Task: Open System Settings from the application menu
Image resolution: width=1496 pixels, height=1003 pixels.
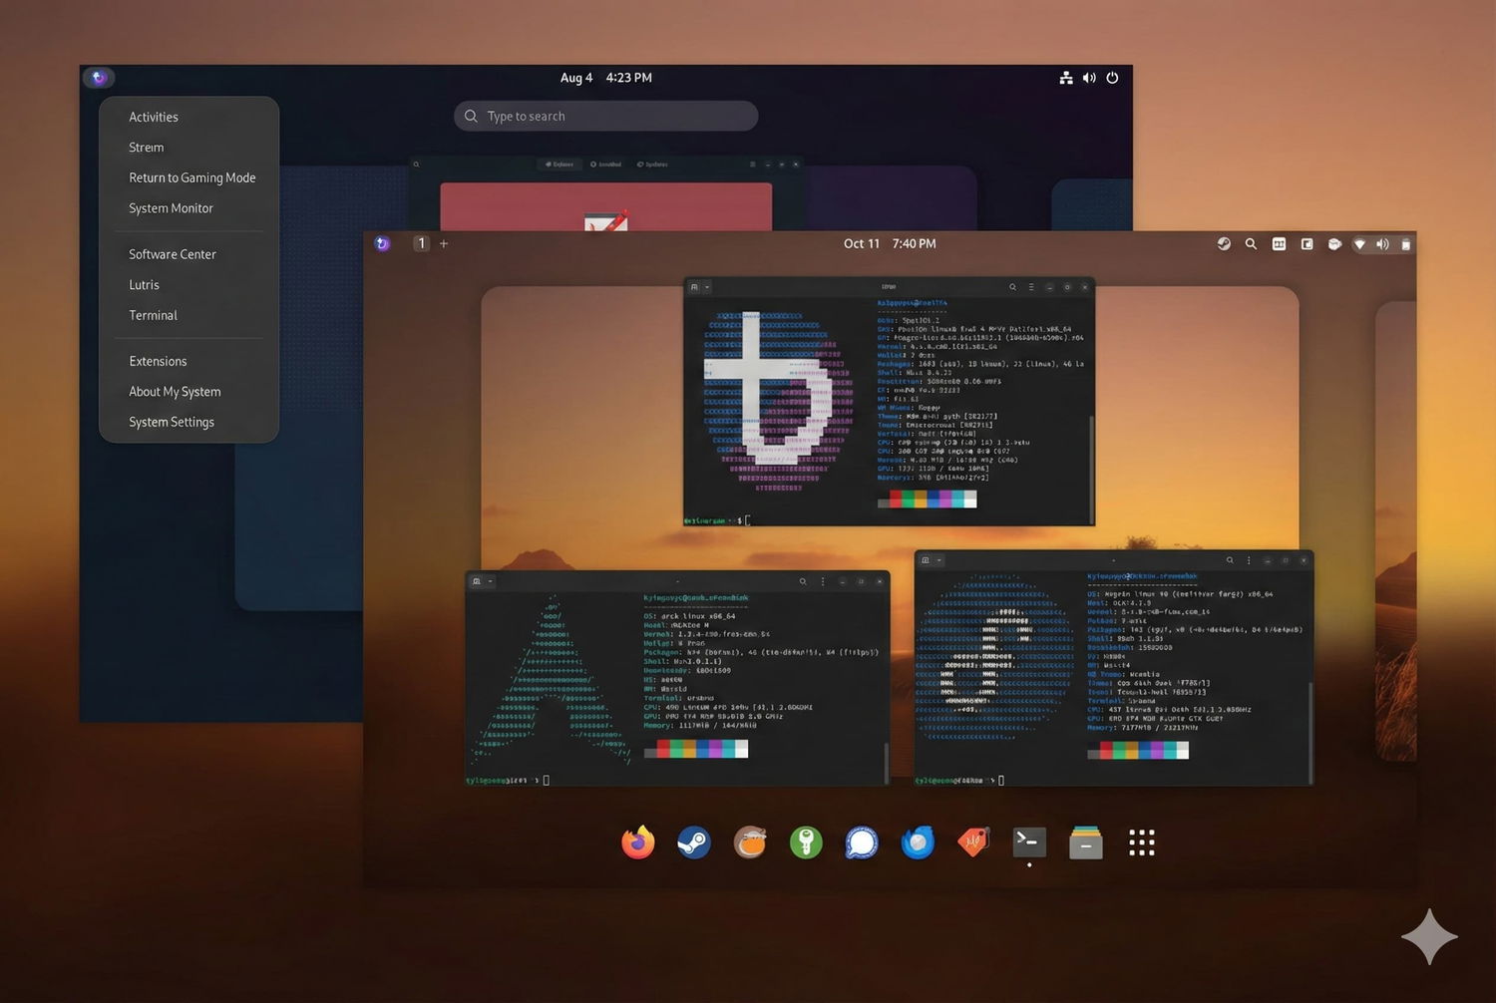Action: pyautogui.click(x=172, y=422)
